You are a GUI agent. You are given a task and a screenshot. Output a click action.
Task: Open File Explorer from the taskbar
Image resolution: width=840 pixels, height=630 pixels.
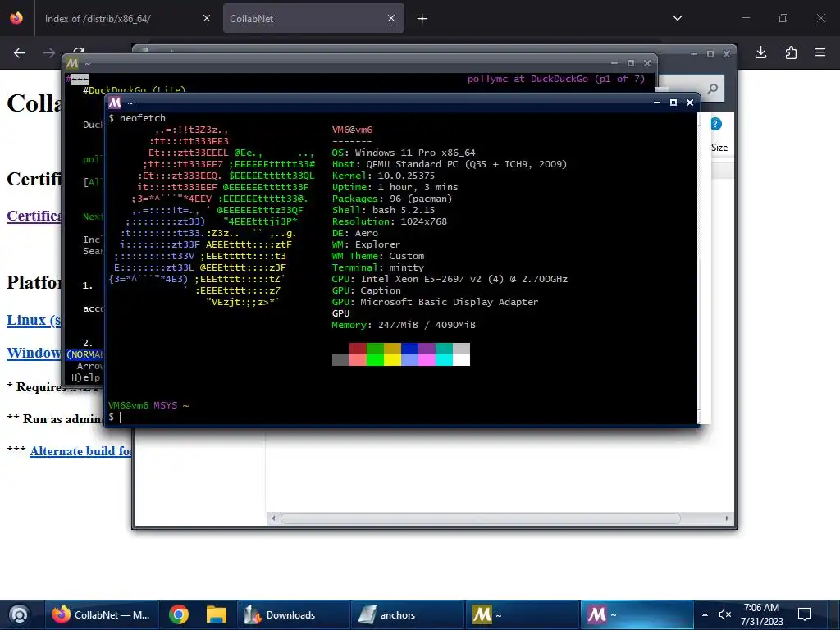click(217, 615)
